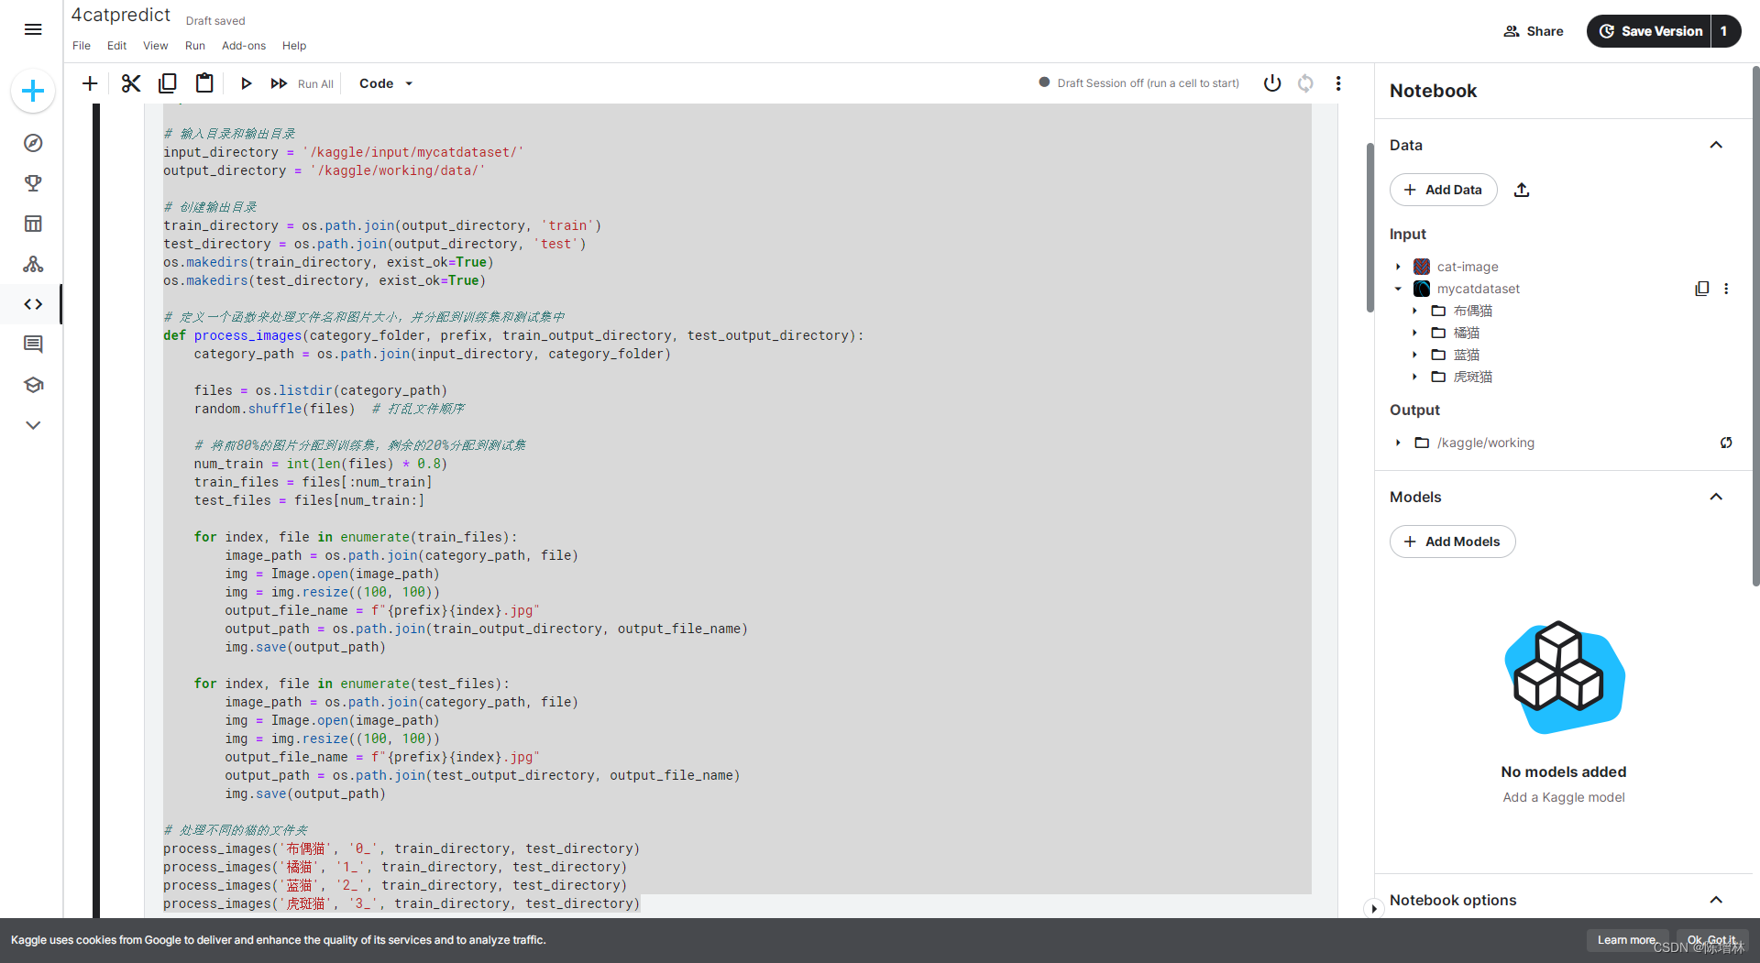
Task: Open the Code cell type dropdown
Action: point(386,83)
